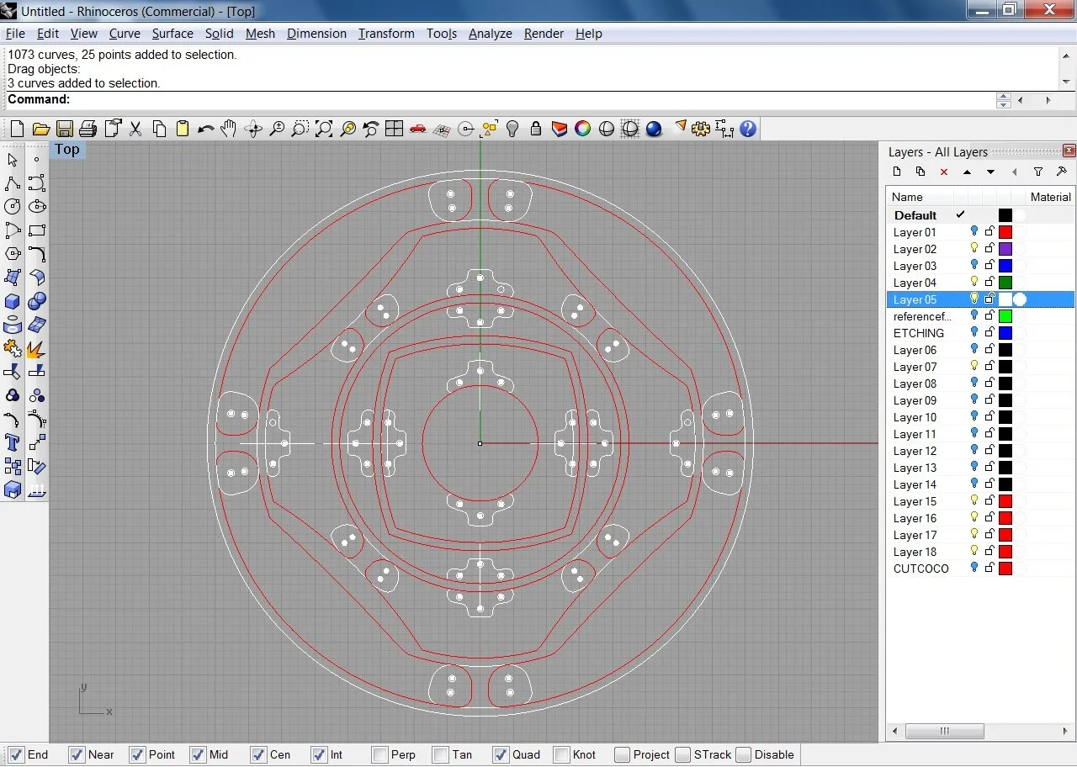The width and height of the screenshot is (1077, 767).
Task: Open the Render menu
Action: click(544, 34)
